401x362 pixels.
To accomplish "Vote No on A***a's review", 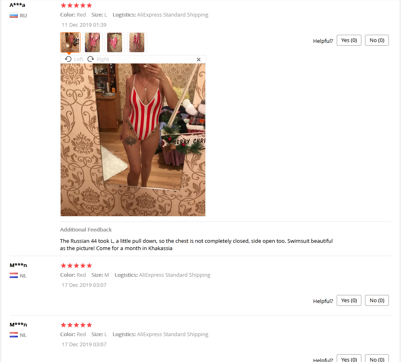I will (377, 40).
